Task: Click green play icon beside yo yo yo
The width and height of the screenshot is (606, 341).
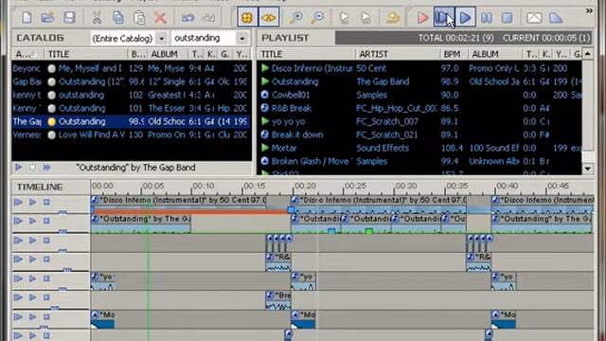Action: point(265,121)
